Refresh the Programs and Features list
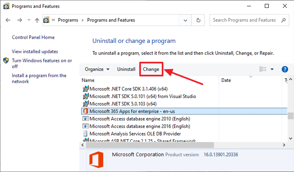294x172 pixels. click(198, 20)
